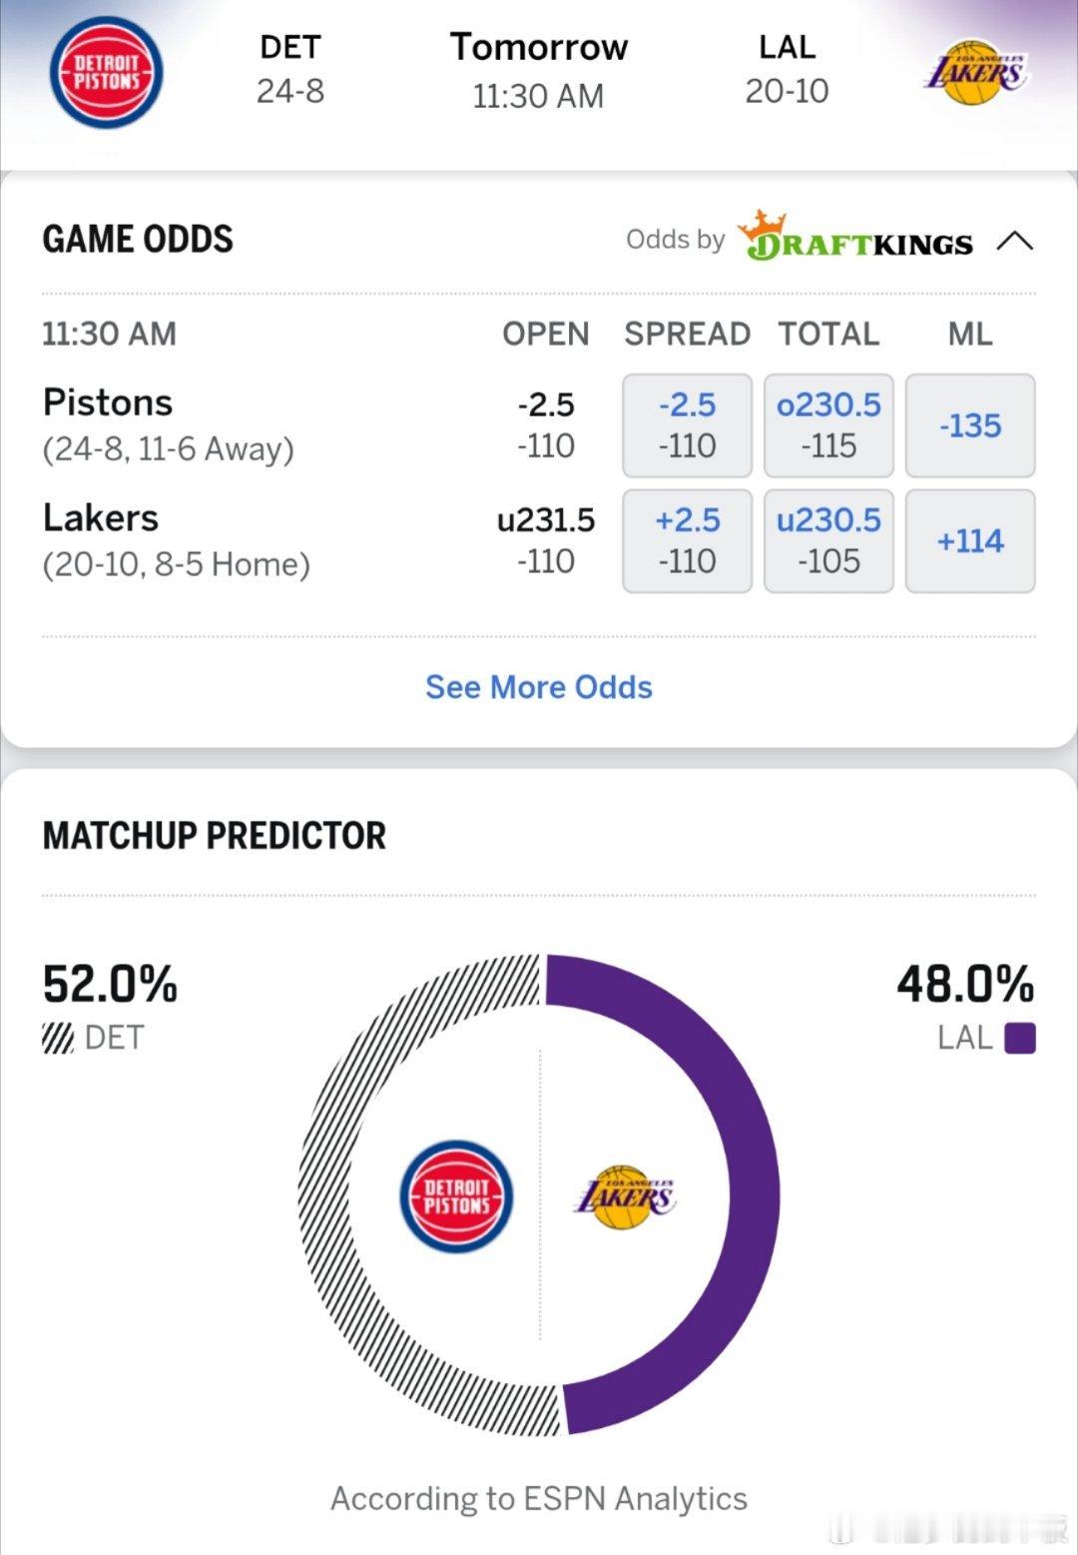Click the Pistons o230.5 total bet

[x=828, y=425]
